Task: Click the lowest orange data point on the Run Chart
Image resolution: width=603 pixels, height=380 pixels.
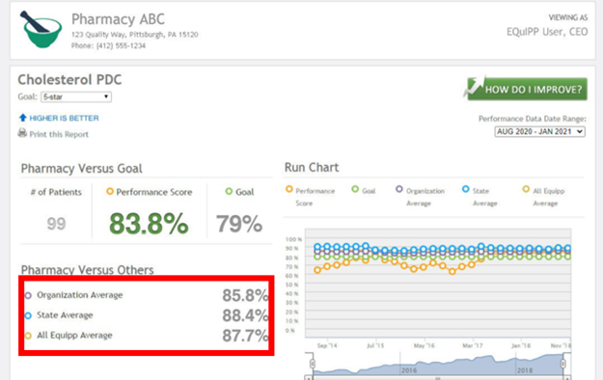Action: 452,272
